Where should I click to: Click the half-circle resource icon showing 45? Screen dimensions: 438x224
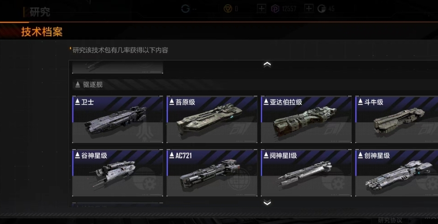click(322, 9)
